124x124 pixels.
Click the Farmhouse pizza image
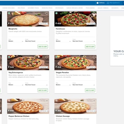point(75,19)
